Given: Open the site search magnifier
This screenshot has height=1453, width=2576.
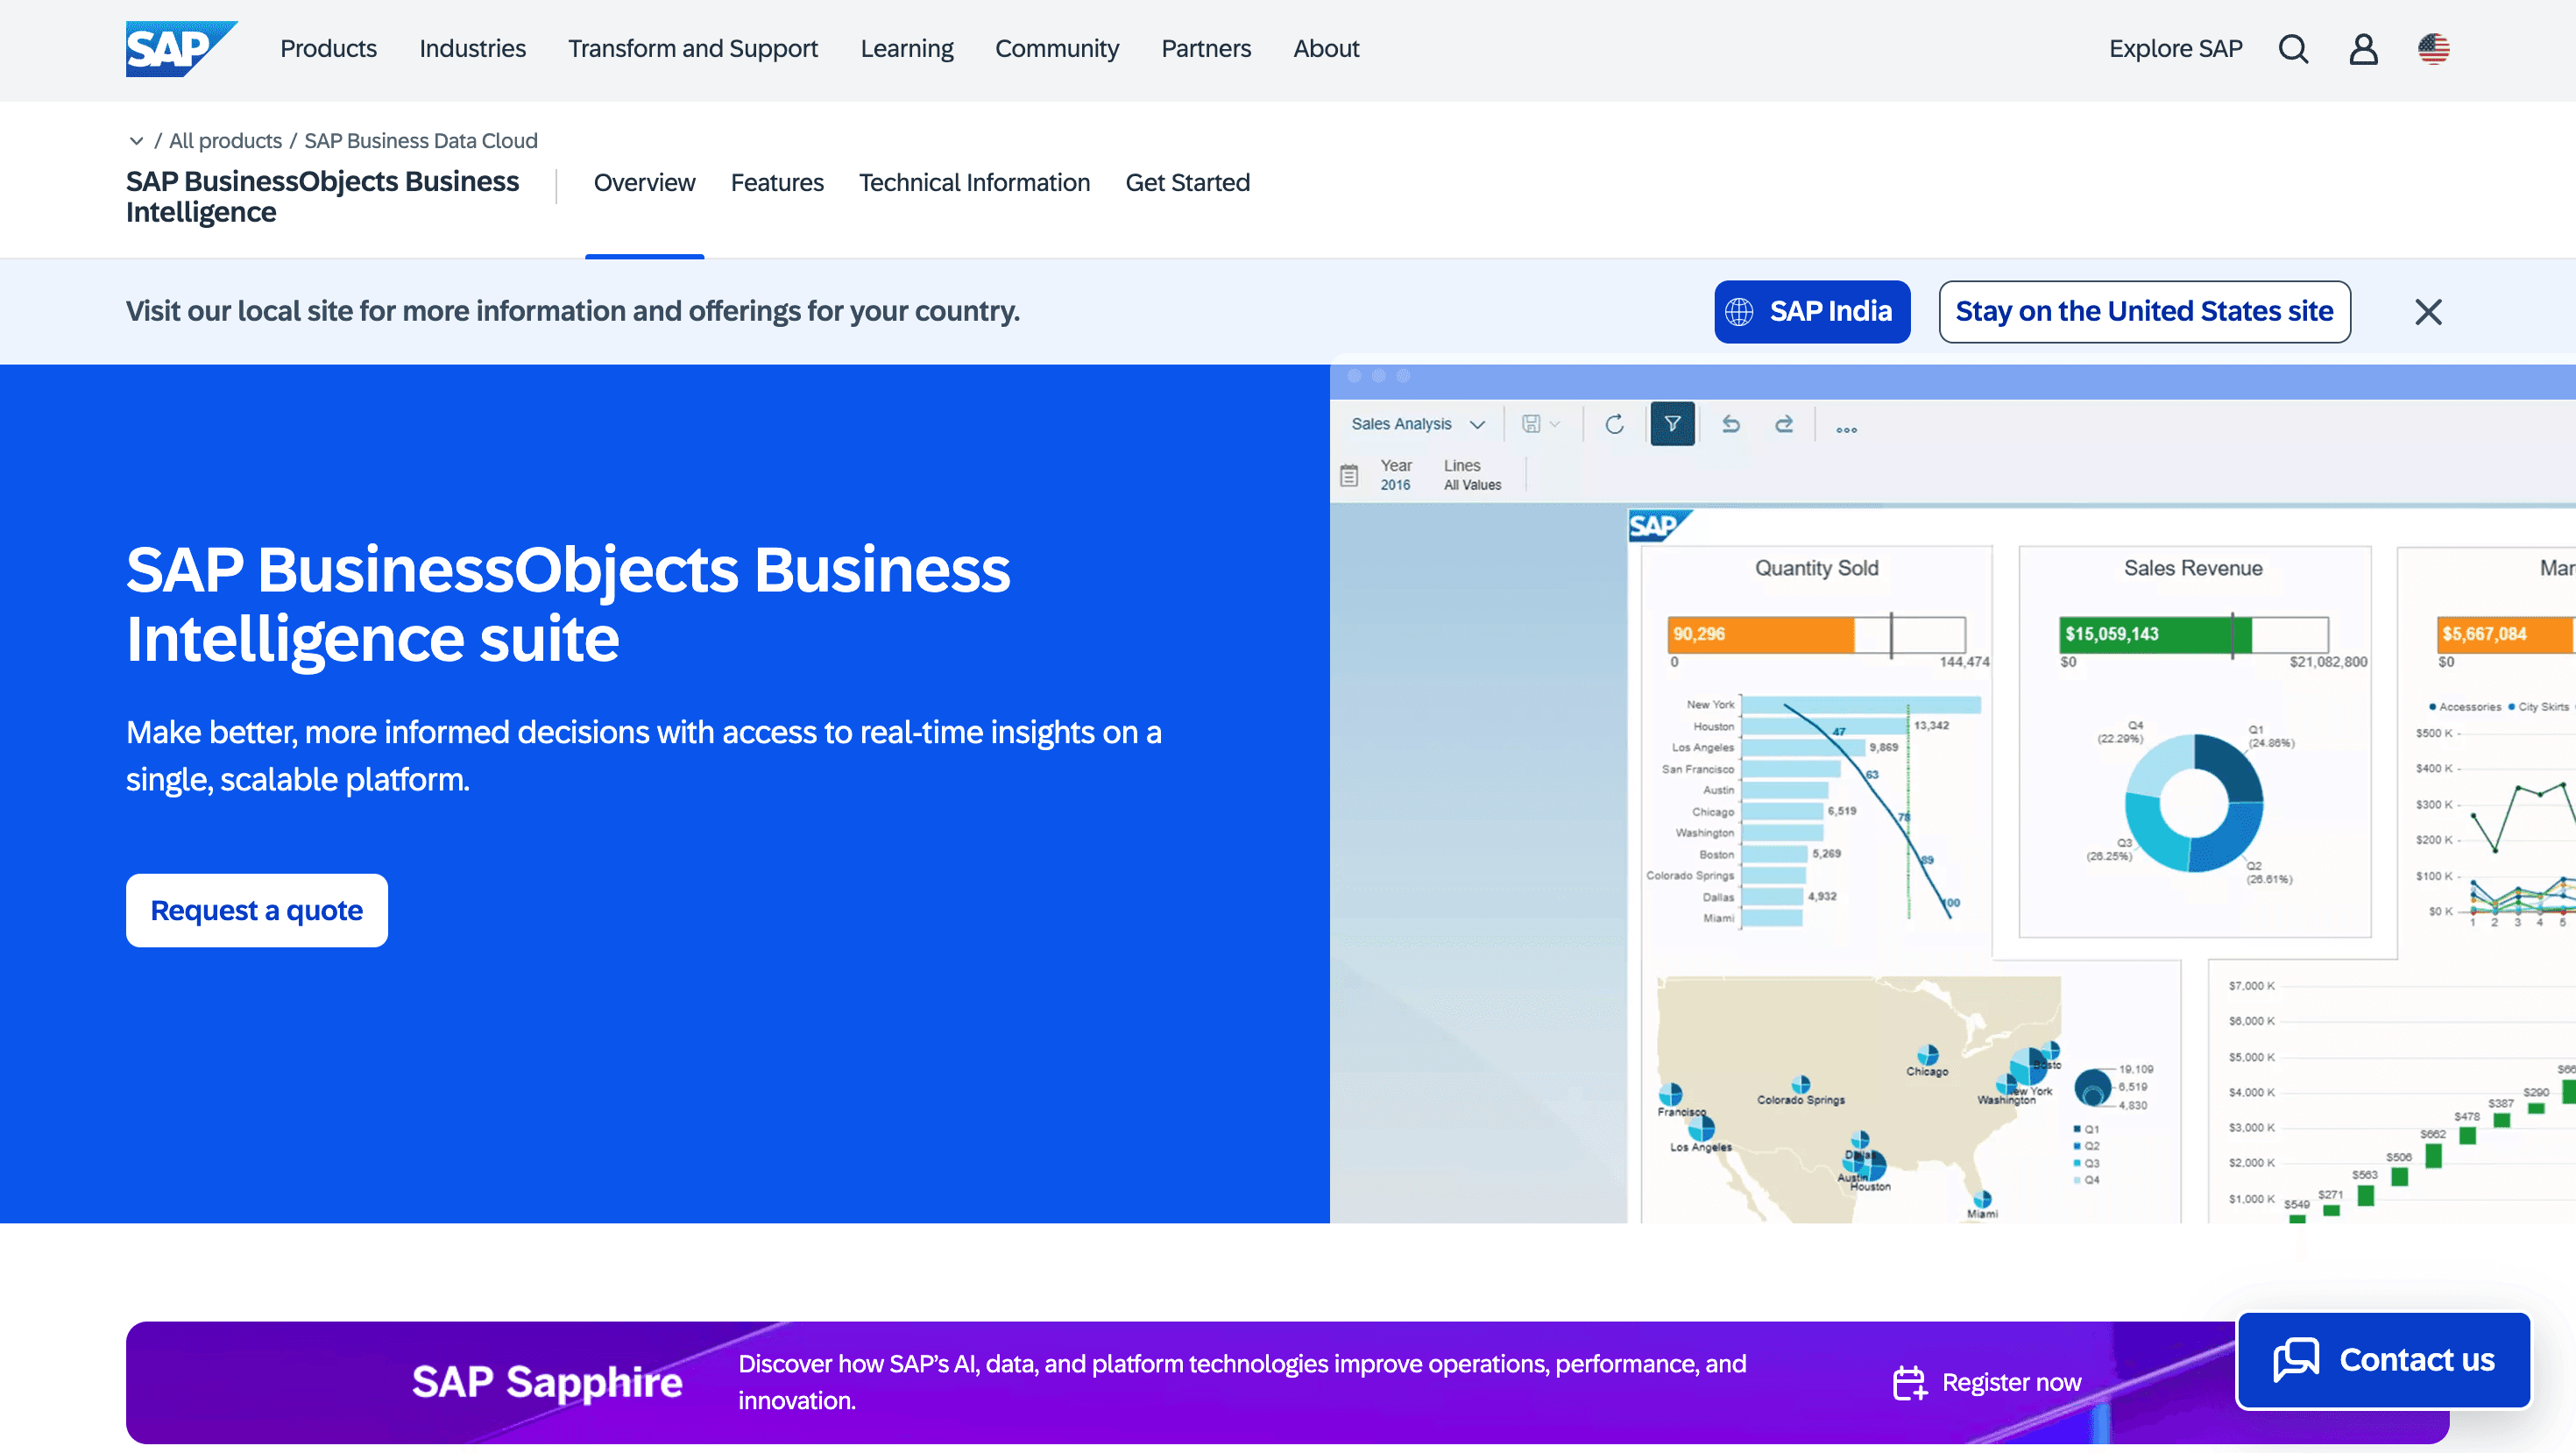Looking at the screenshot, I should pos(2293,48).
